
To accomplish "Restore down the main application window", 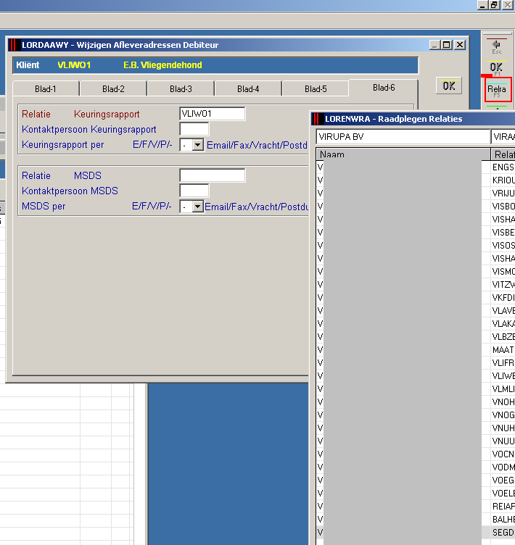I will [495, 5].
